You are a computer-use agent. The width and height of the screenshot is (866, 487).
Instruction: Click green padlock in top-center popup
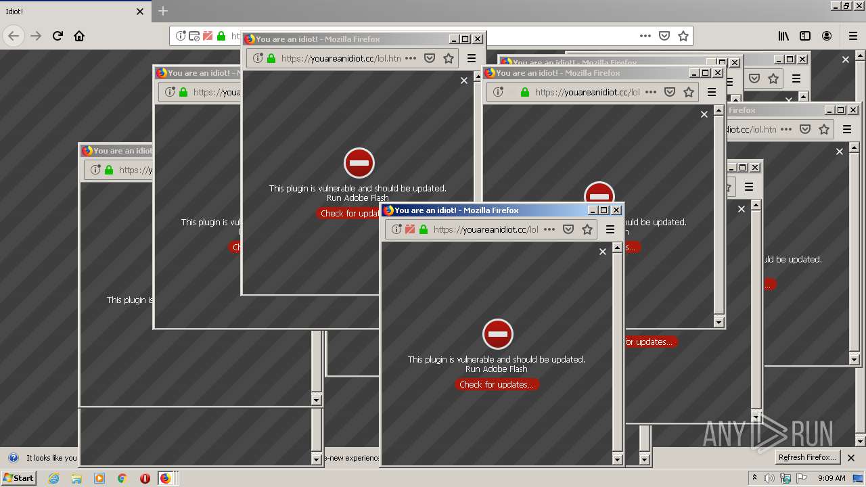(271, 58)
